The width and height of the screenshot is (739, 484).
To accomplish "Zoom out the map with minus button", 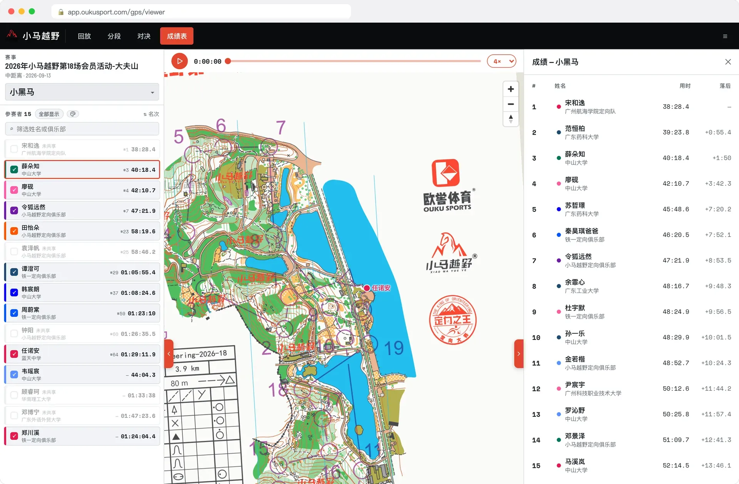I will pyautogui.click(x=511, y=104).
